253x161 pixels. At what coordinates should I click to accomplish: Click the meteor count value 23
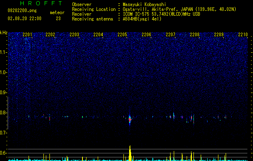click(x=58, y=19)
